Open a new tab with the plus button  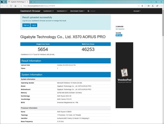click(x=31, y=2)
